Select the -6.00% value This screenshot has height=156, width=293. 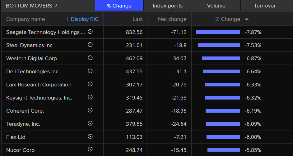253,137
